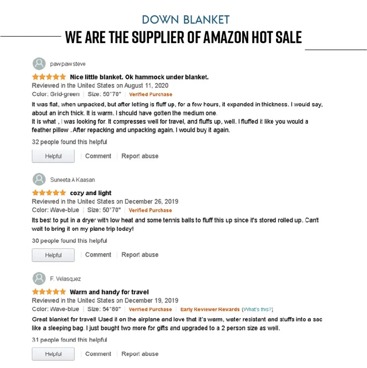Open review title 'Nice little blanket. Ok hammock under blanket.'
This screenshot has height=368, width=367.
(139, 77)
